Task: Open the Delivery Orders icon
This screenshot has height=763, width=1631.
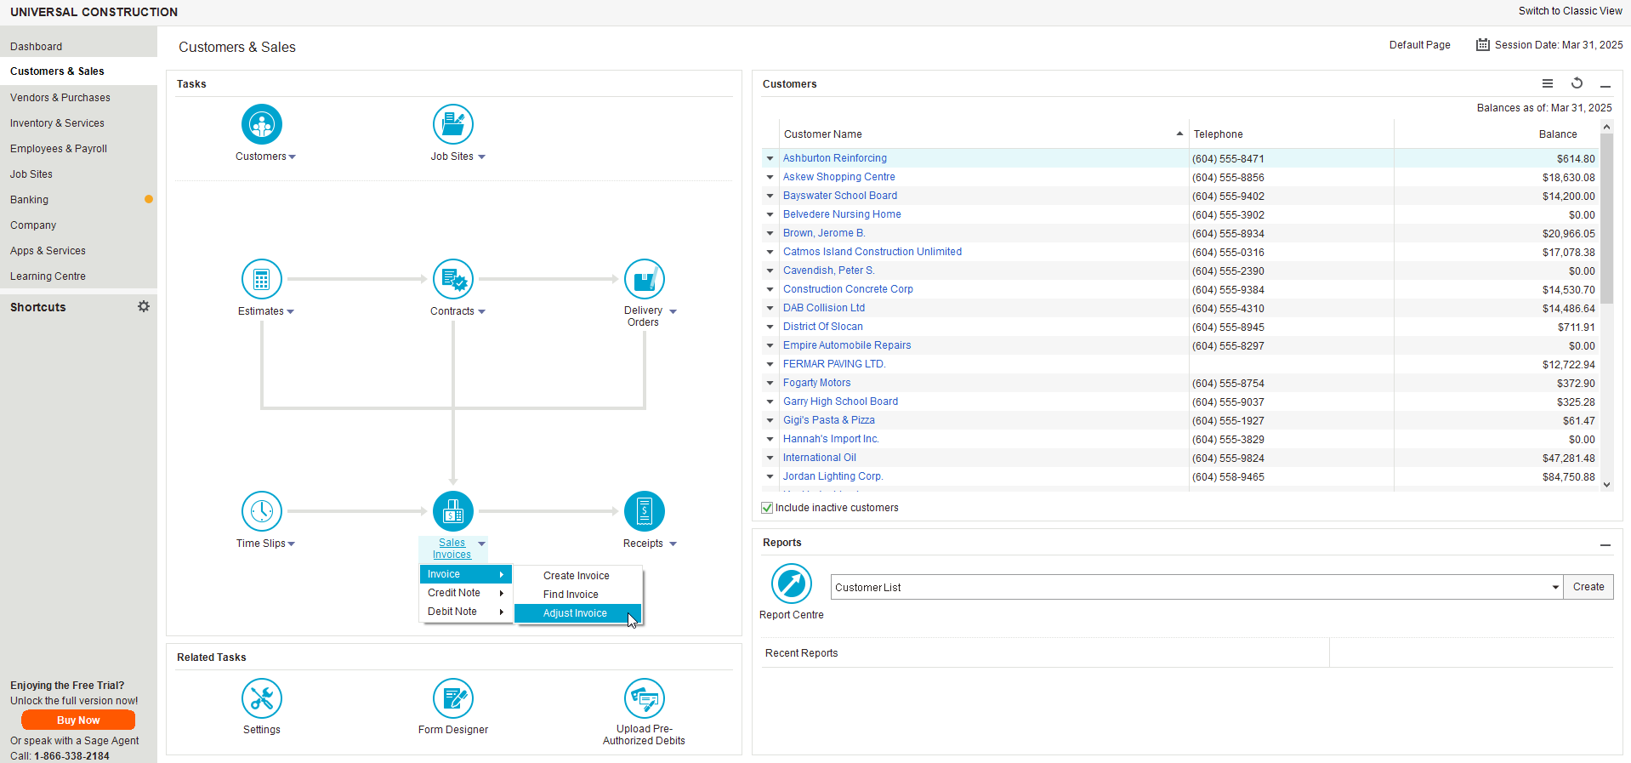Action: [x=644, y=280]
